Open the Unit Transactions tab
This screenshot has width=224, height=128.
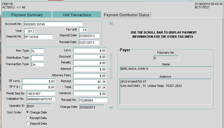77,15
